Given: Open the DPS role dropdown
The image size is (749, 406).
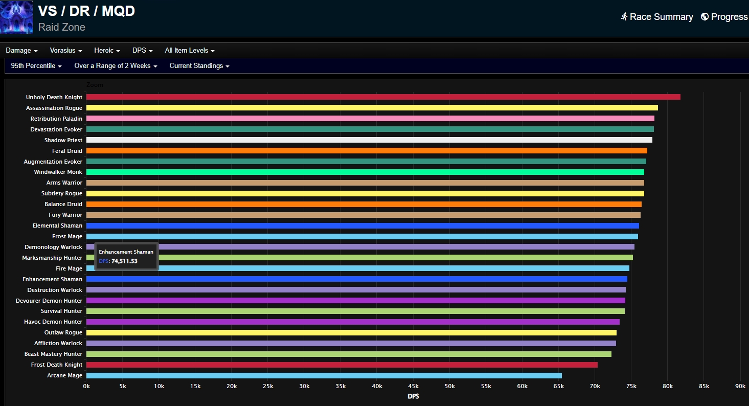Looking at the screenshot, I should click(x=143, y=51).
